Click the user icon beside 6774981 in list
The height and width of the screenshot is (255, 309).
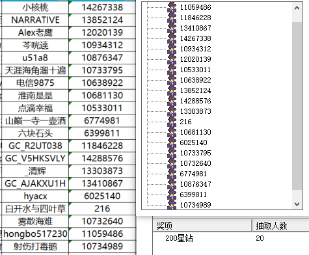[172, 174]
